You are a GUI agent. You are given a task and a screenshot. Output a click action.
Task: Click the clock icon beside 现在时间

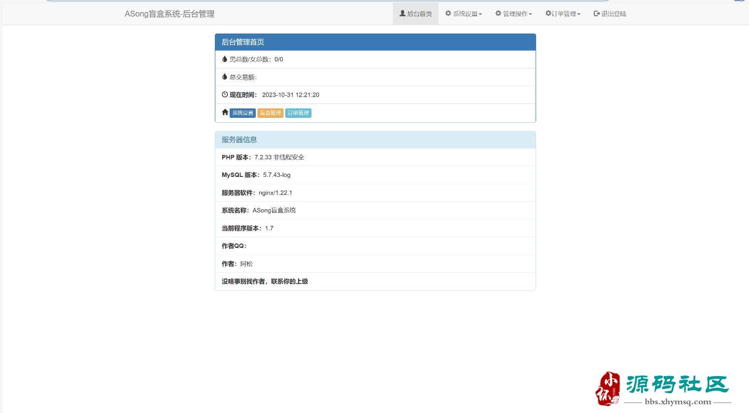[225, 94]
